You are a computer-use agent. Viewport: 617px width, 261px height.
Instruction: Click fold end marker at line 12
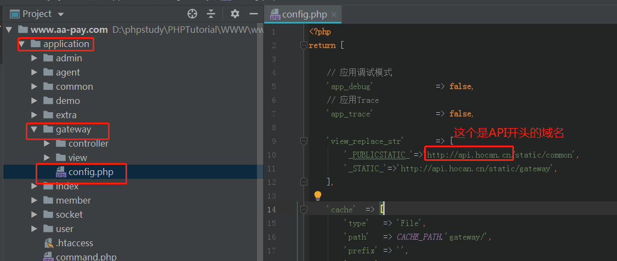tap(304, 182)
